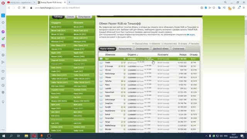Open Messenger in Opera sidebar
This screenshot has height=139, width=247.
pos(3,32)
